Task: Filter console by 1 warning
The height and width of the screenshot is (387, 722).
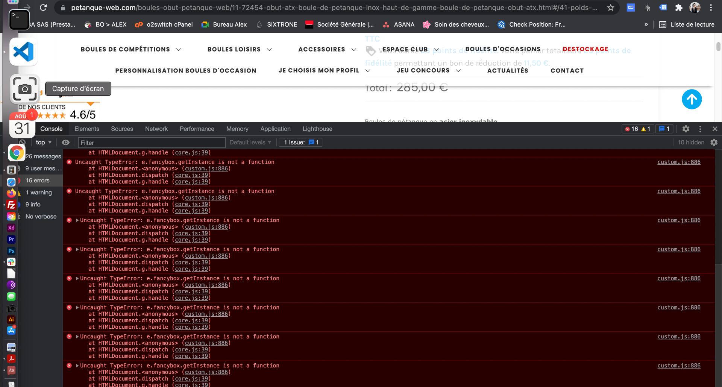Action: [39, 193]
